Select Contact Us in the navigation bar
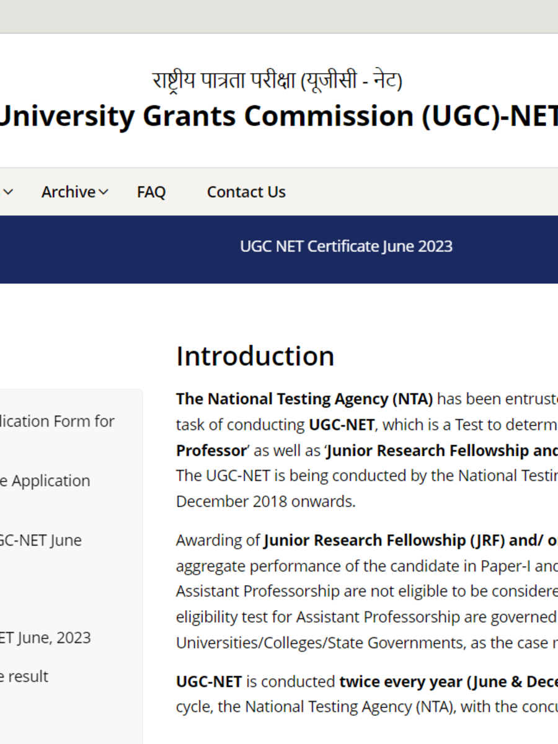Screen dimensions: 558x744 [246, 192]
